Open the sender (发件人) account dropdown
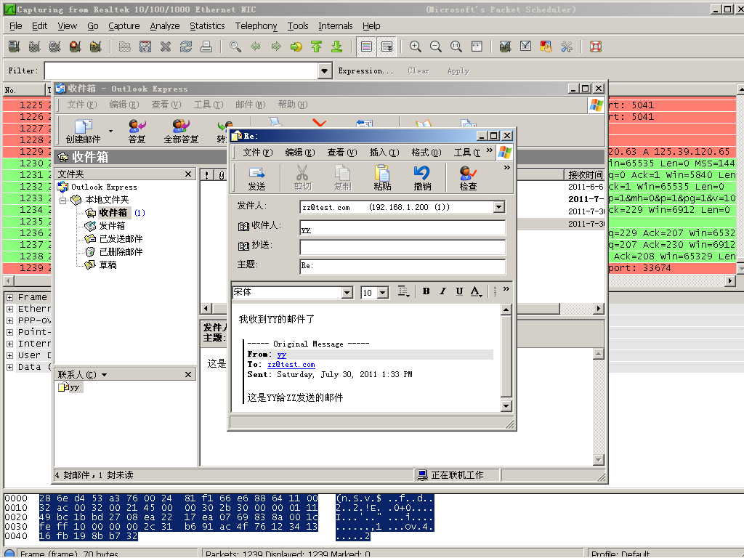Screen dimensions: 744x558 click(x=498, y=207)
